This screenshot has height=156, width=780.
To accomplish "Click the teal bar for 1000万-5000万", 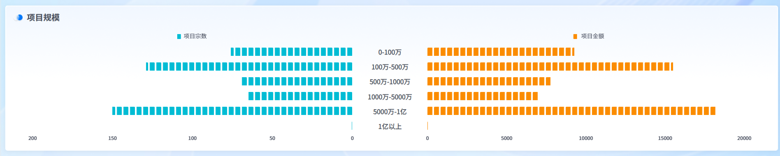I will [300, 96].
